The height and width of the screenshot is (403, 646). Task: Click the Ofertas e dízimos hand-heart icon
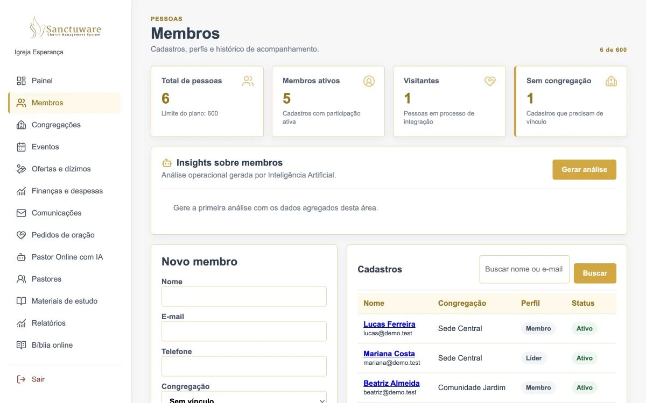21,169
